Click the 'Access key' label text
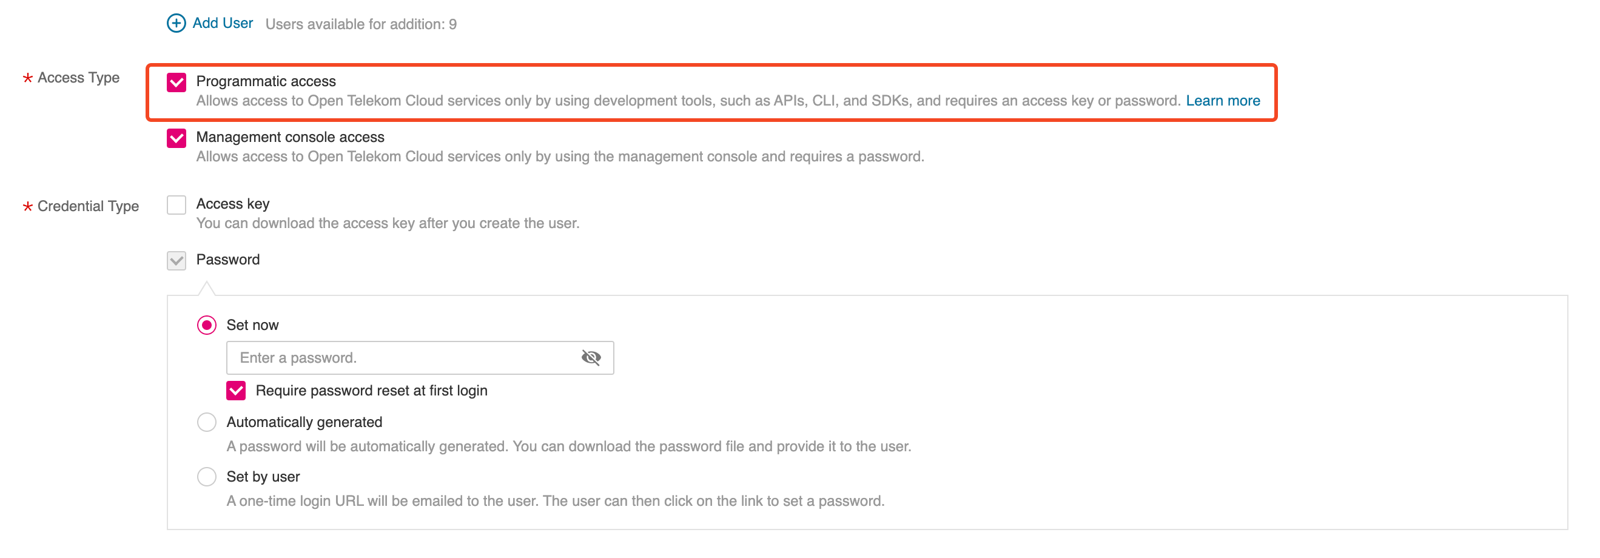The width and height of the screenshot is (1600, 558). click(233, 204)
